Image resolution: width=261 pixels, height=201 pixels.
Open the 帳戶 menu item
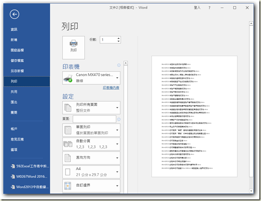[14, 129]
